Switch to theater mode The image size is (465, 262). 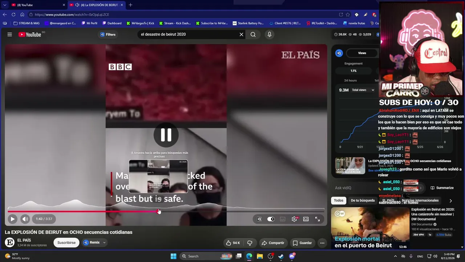click(x=306, y=219)
